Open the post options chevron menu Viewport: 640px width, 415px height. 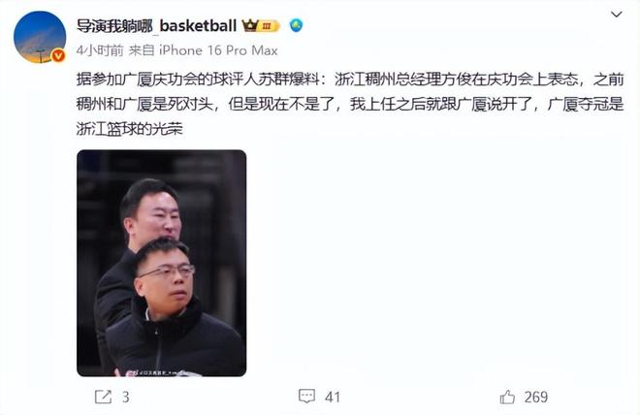pyautogui.click(x=616, y=15)
